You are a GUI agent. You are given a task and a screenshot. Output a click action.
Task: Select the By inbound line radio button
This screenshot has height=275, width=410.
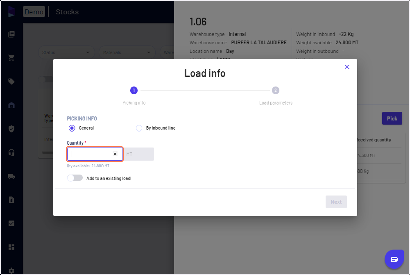pyautogui.click(x=139, y=128)
